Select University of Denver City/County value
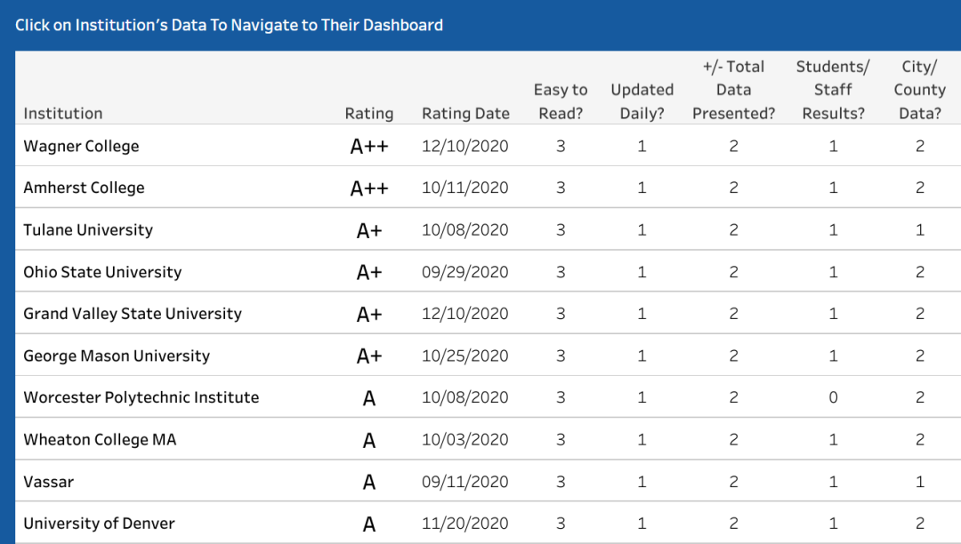961x544 pixels. coord(920,524)
